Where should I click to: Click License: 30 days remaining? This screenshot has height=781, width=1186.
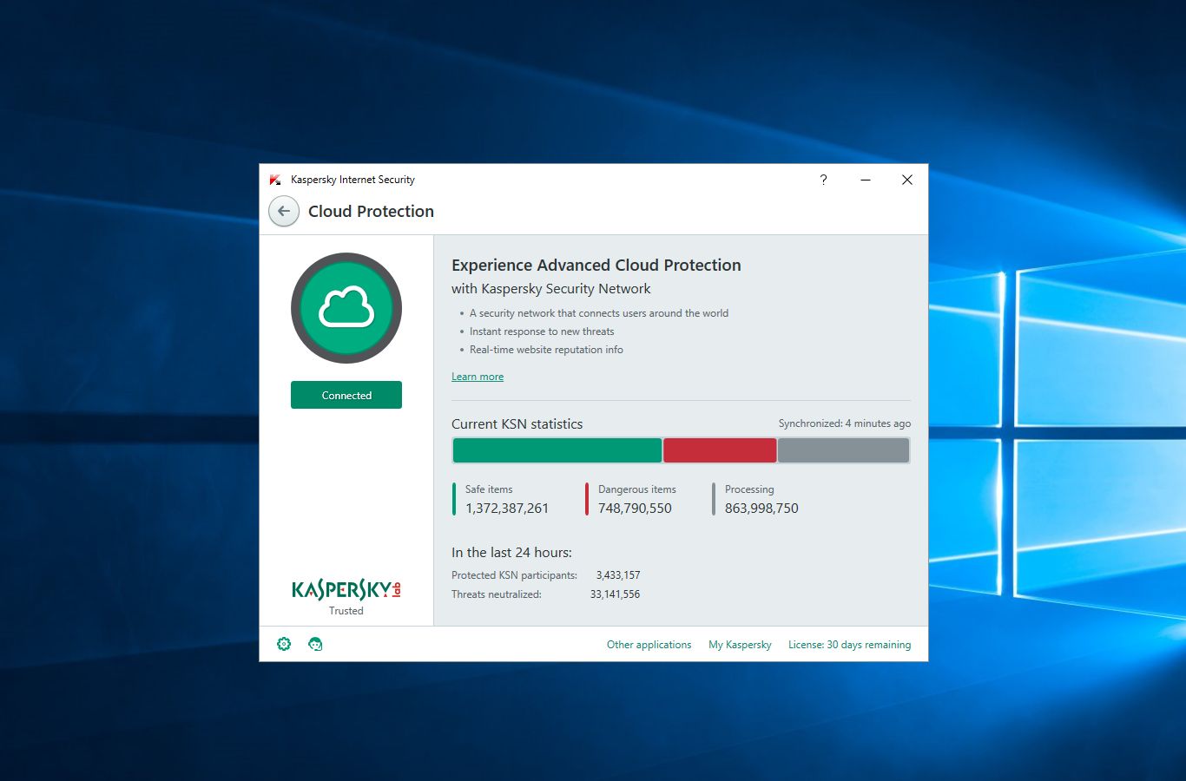click(x=849, y=645)
